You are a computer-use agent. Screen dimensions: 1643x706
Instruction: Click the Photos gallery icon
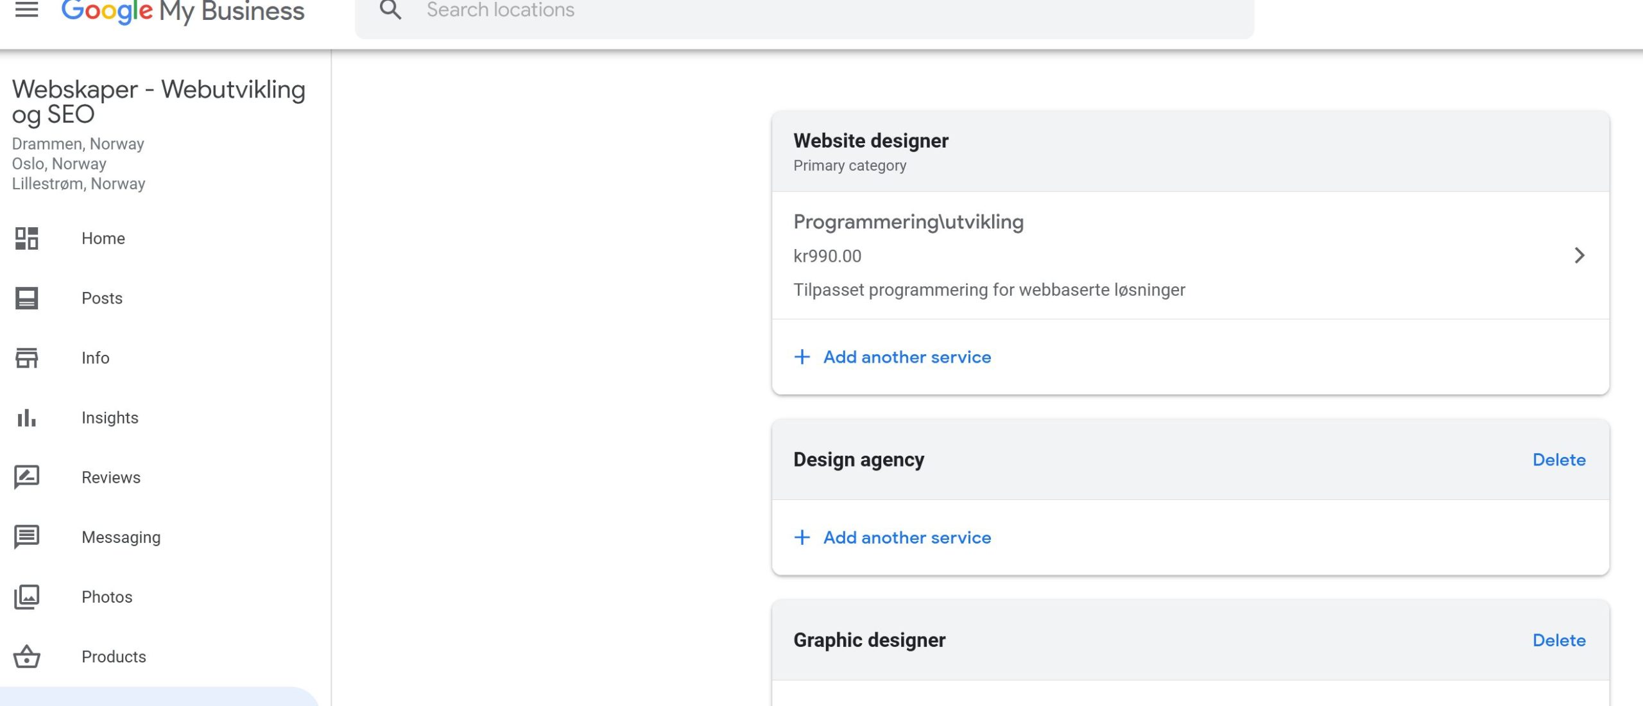[26, 597]
